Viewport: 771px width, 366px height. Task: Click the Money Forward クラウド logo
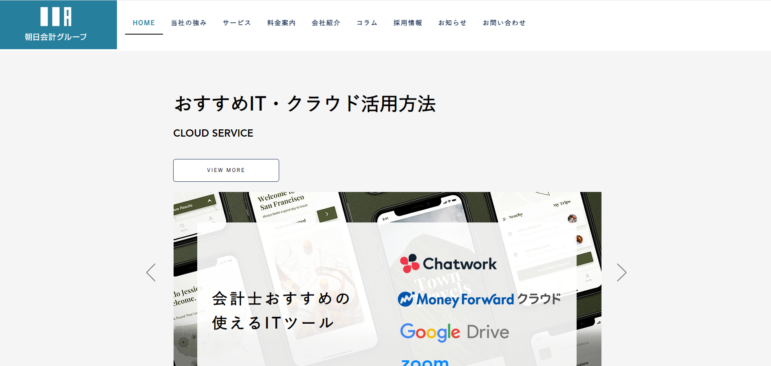(x=479, y=299)
